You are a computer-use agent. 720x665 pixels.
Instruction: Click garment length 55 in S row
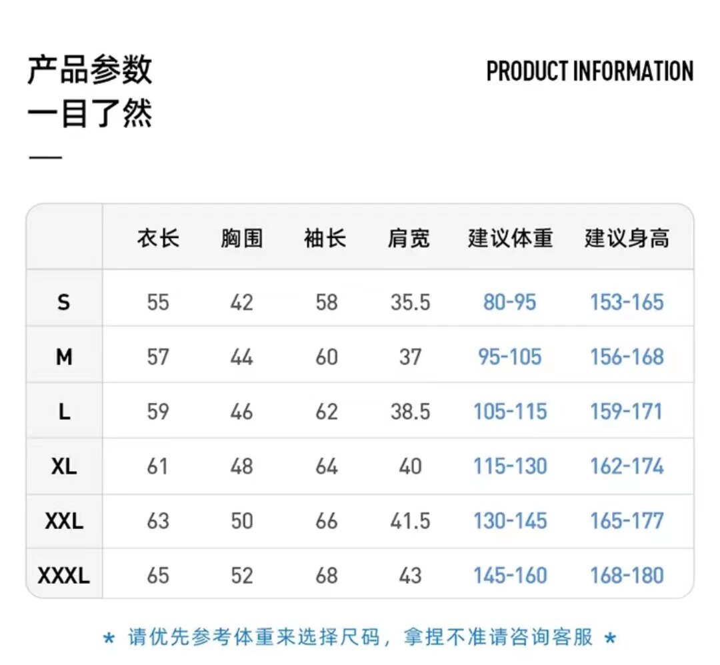coord(158,303)
